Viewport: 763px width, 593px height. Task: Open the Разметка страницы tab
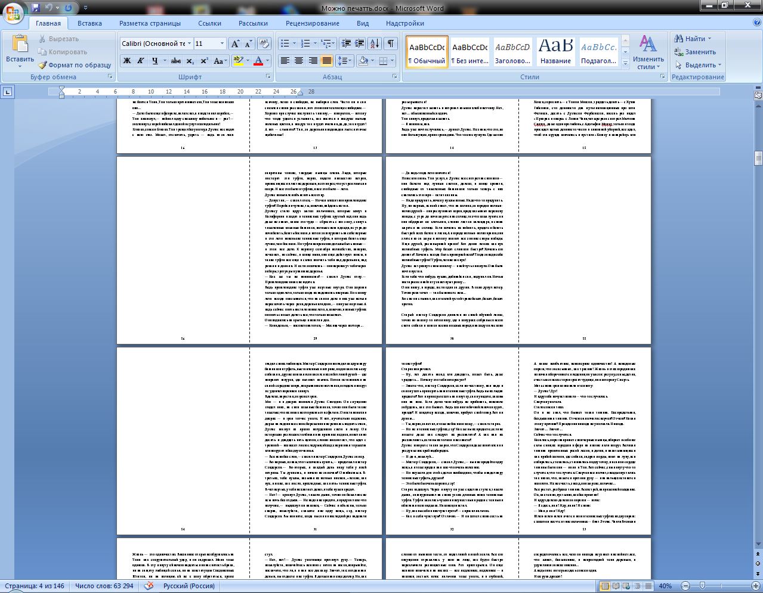pyautogui.click(x=150, y=23)
